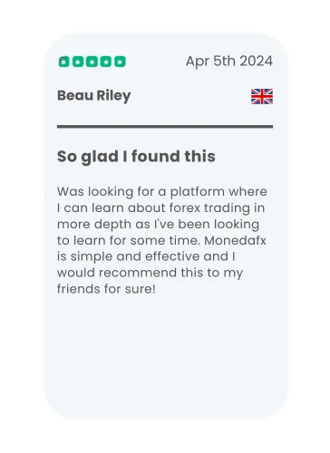Image resolution: width=330 pixels, height=453 pixels.
Task: Click the word Monedafx in the review
Action: click(235, 240)
